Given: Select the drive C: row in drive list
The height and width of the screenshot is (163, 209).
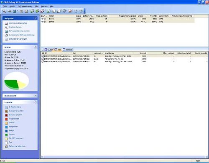Looking at the screenshot, I should [x=117, y=19].
